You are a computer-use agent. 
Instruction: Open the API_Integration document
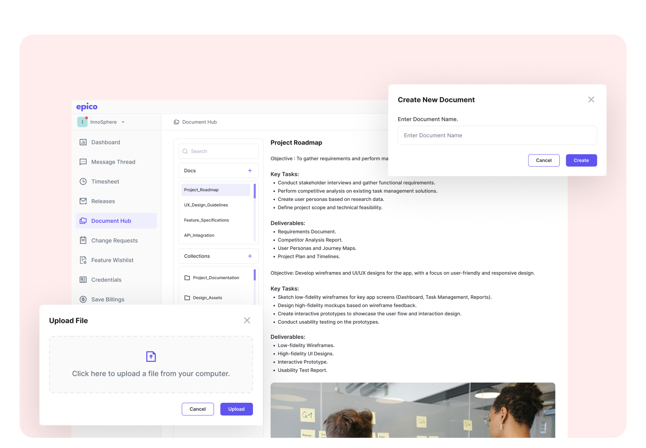[199, 236]
